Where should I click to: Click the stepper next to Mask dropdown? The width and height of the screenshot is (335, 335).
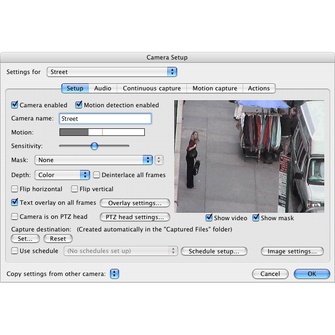(x=159, y=160)
